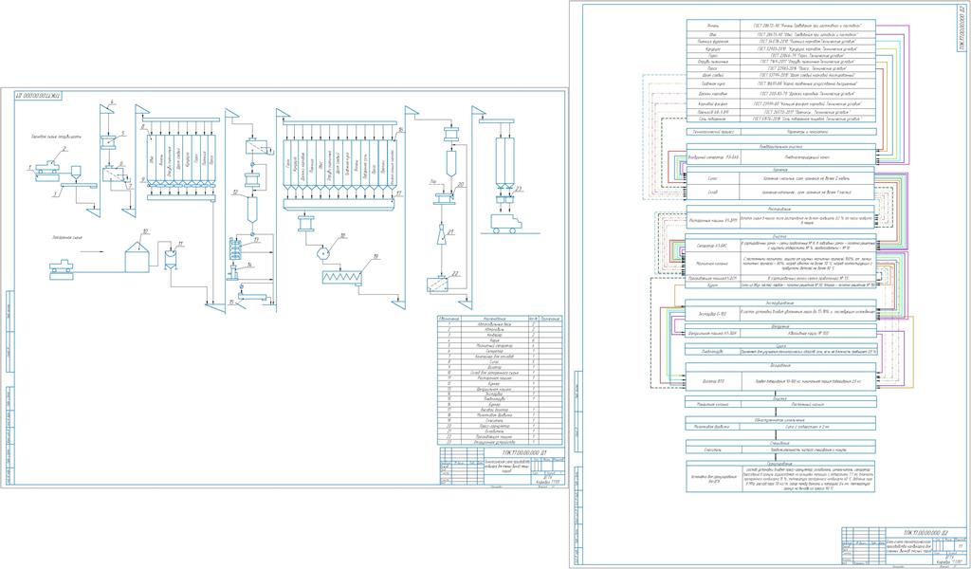Click the truck symbol under the loading bins
The image size is (971, 569).
(505, 223)
